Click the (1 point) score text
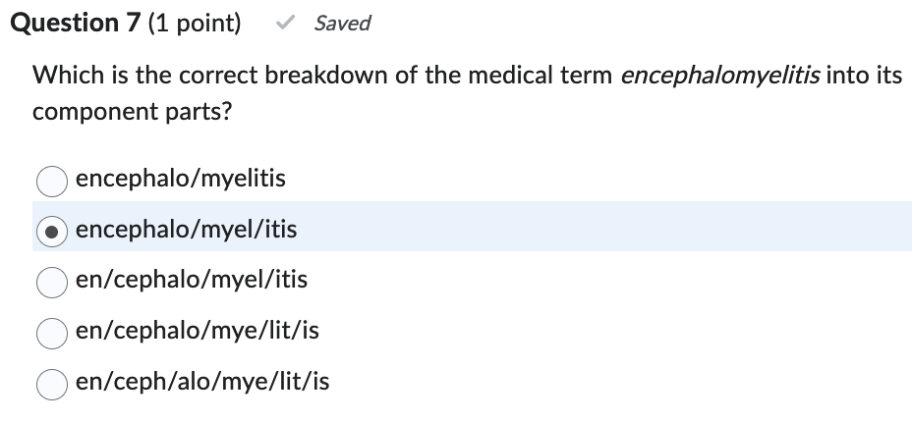Image resolution: width=912 pixels, height=422 pixels. coord(194,24)
